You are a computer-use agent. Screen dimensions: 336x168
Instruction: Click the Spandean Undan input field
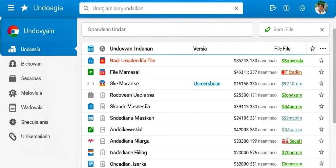167,29
